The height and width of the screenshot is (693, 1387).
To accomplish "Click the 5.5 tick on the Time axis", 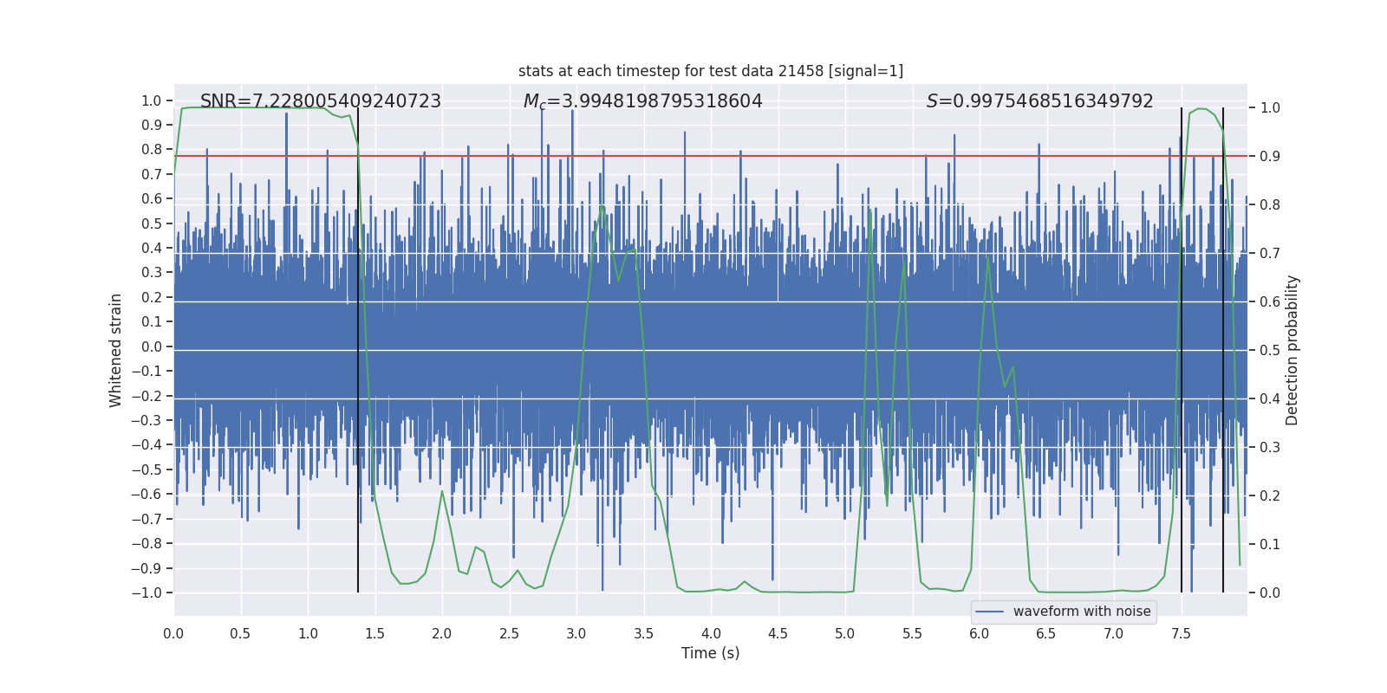I will coord(912,633).
